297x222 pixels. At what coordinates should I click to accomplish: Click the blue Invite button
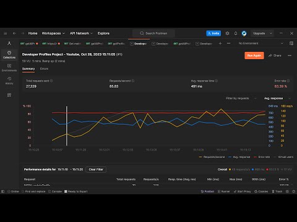point(213,33)
